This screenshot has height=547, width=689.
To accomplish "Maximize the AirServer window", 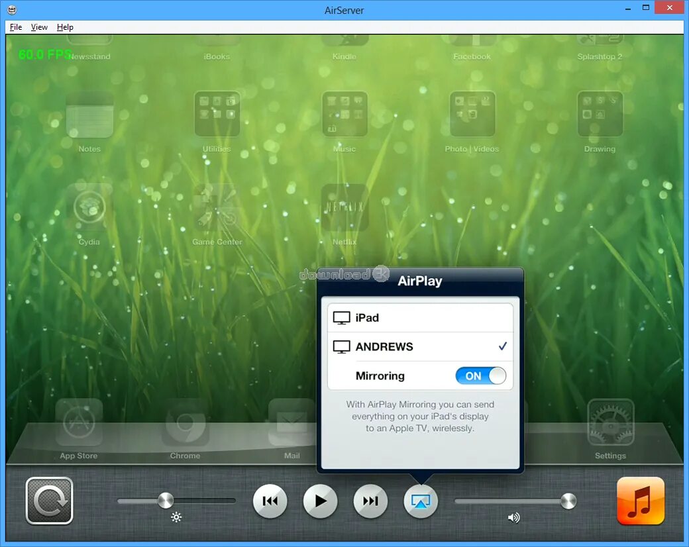I will click(x=646, y=7).
